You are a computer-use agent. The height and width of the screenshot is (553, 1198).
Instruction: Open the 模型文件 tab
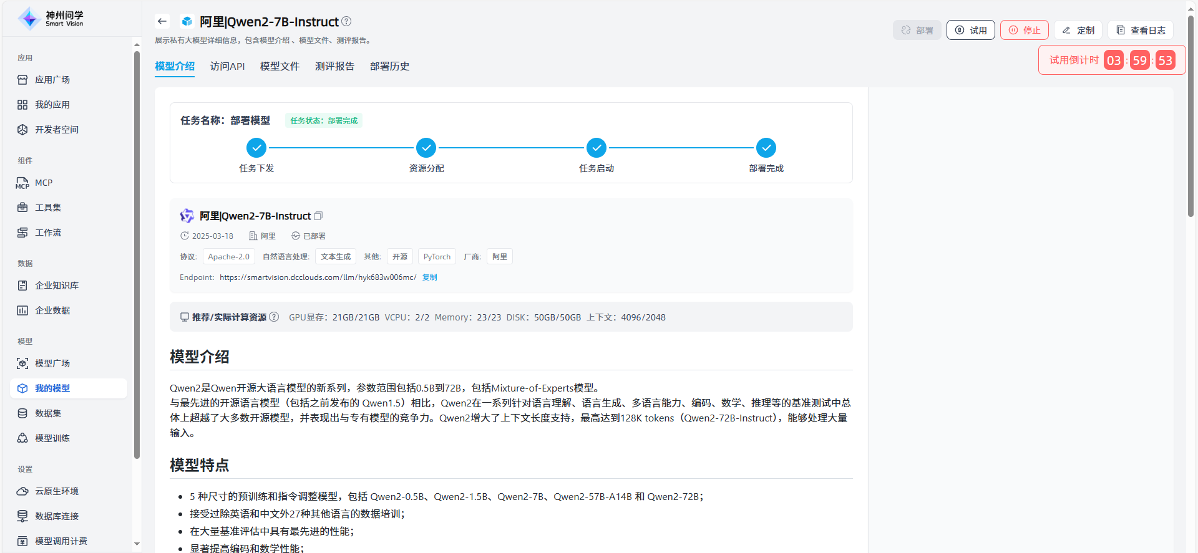click(x=280, y=66)
